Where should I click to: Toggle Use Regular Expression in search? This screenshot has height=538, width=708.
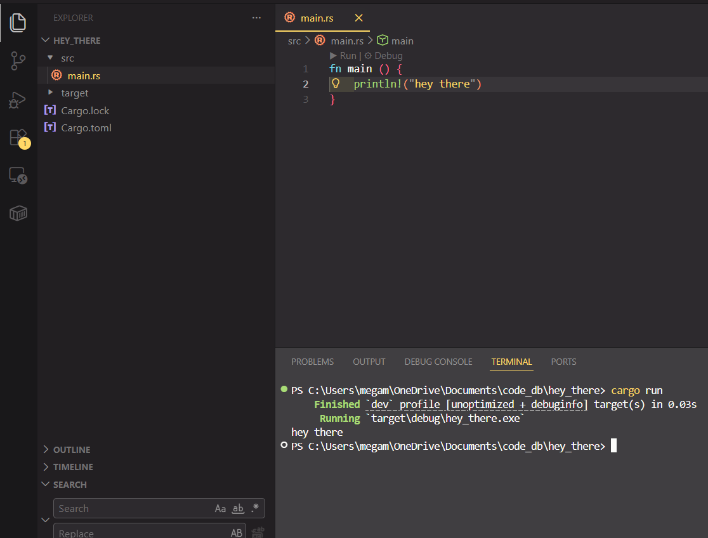pos(255,508)
